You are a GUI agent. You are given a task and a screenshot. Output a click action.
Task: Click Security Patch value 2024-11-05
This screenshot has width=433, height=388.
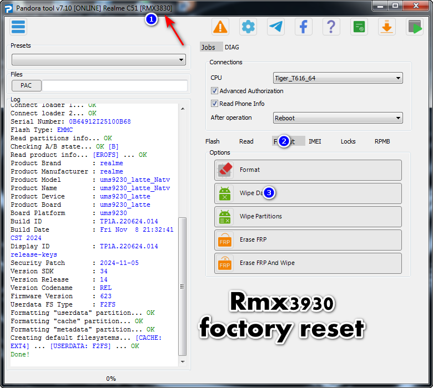pos(119,263)
